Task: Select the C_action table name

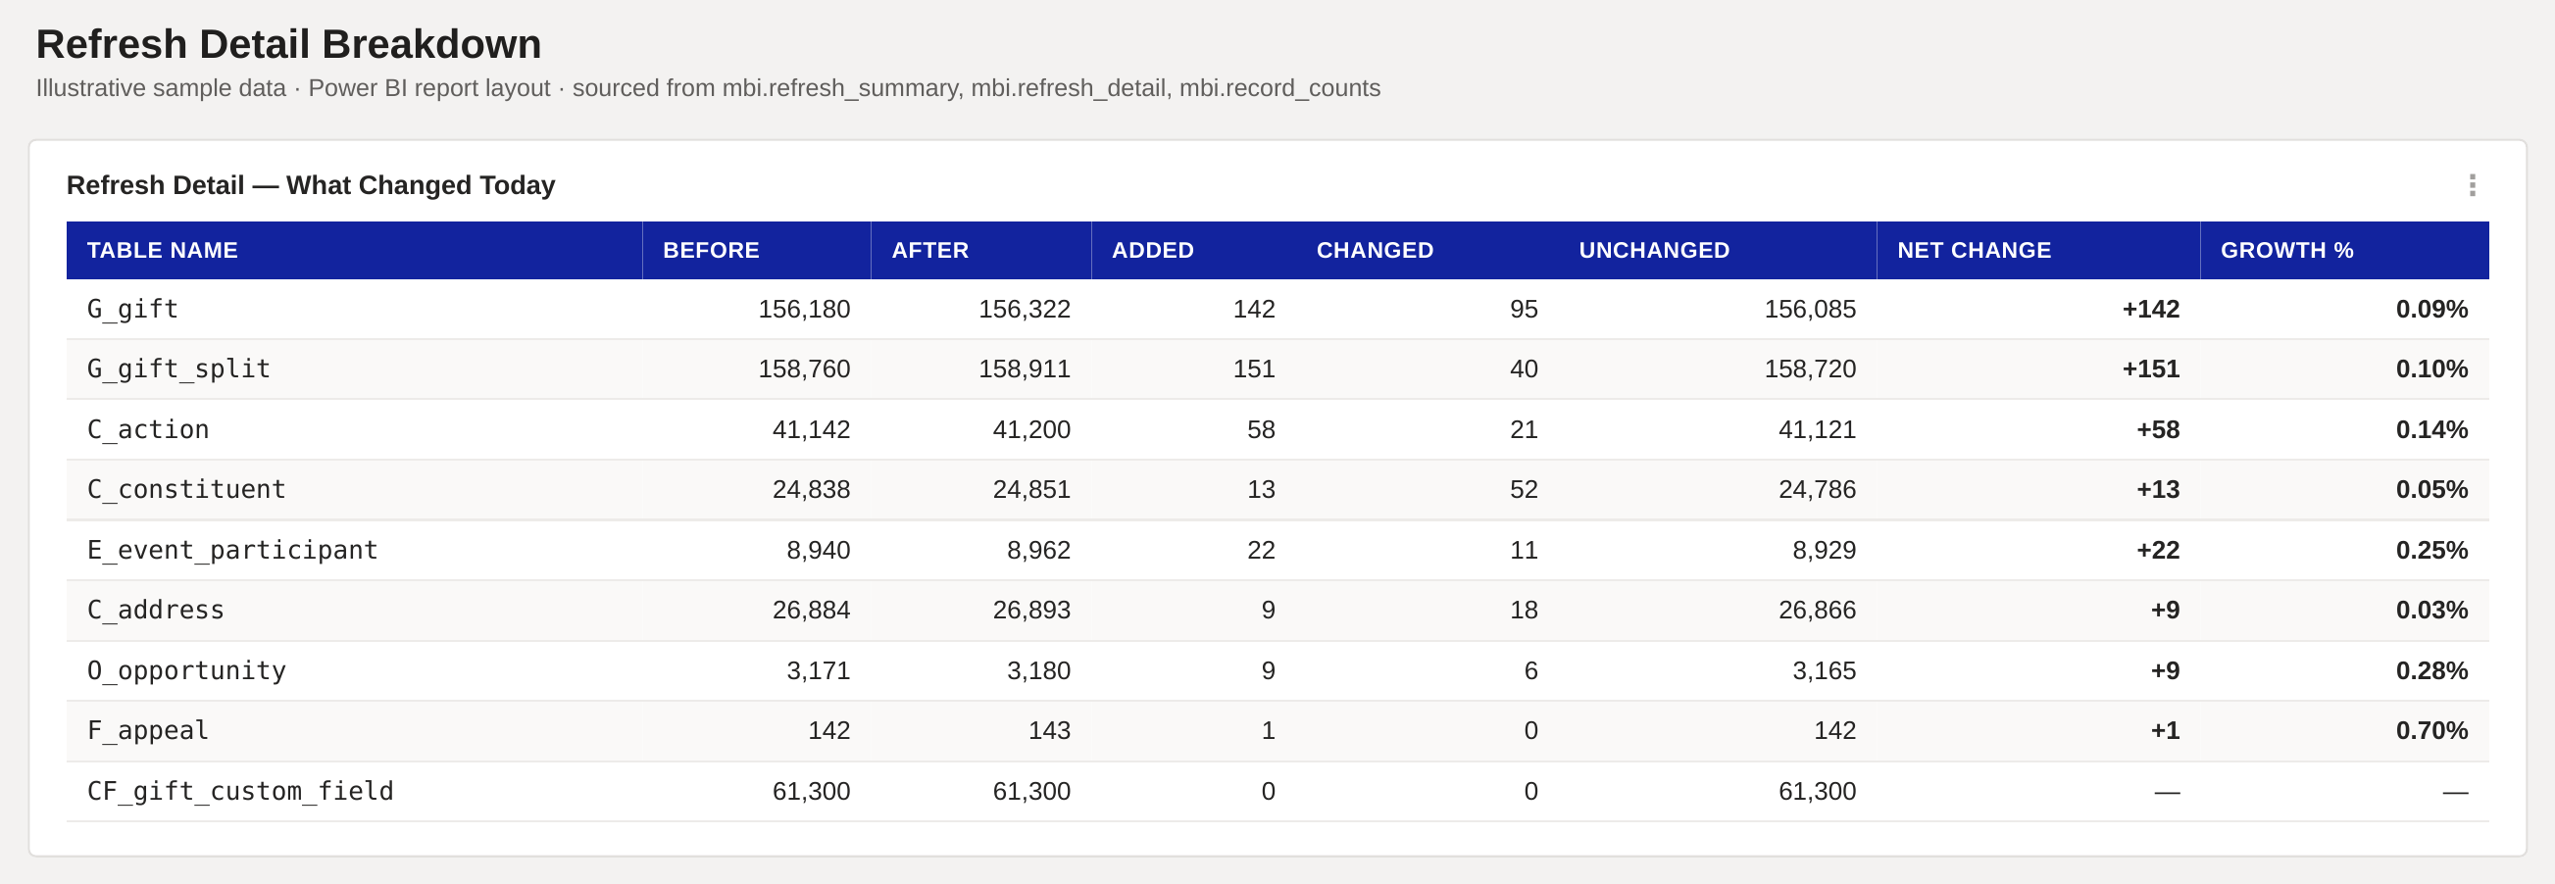Action: click(x=148, y=430)
